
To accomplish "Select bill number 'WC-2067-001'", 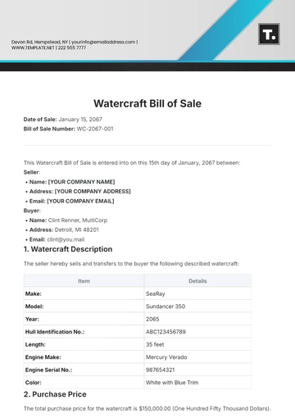I will pos(95,129).
